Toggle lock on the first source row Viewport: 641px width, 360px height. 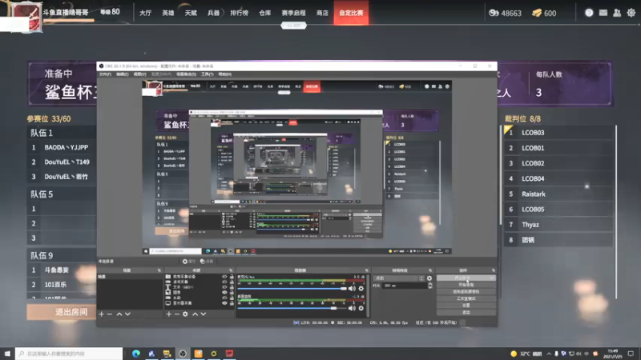(x=232, y=277)
